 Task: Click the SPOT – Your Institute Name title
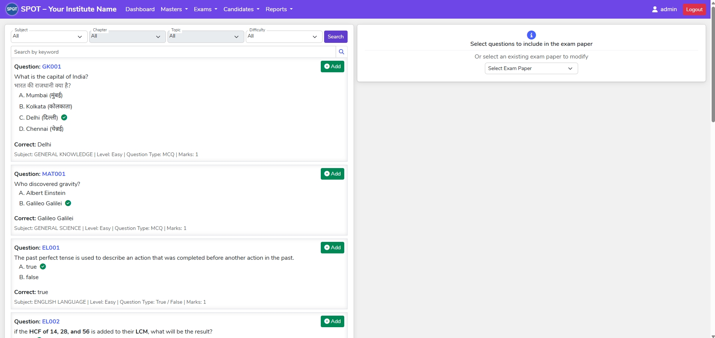69,9
